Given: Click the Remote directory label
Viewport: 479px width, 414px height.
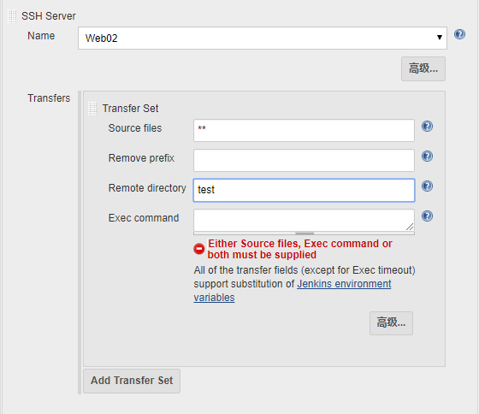Looking at the screenshot, I should pyautogui.click(x=147, y=188).
